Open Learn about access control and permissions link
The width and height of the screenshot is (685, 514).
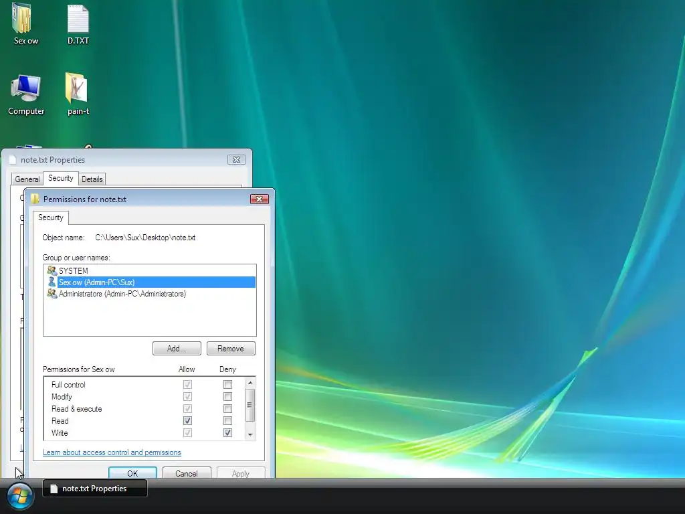coord(112,452)
